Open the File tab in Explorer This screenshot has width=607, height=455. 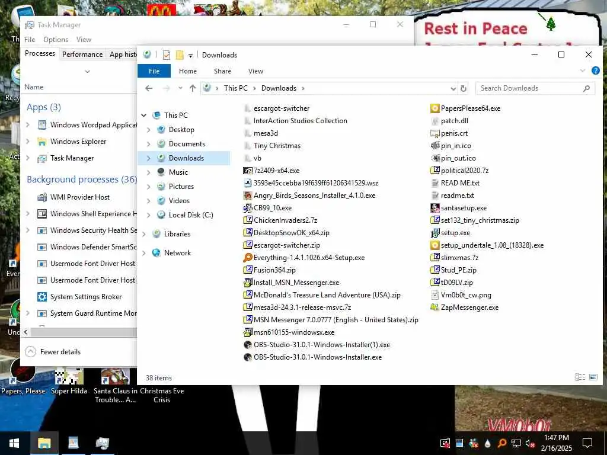coord(154,71)
